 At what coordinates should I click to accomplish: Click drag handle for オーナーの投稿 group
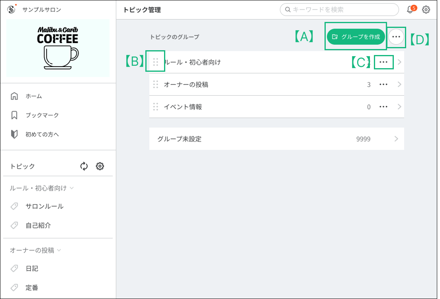(156, 85)
